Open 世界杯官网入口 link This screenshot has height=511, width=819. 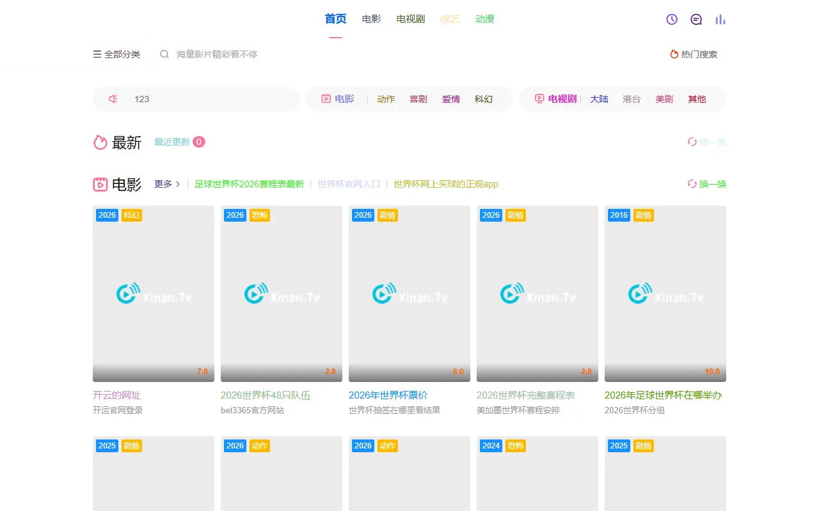tap(349, 184)
